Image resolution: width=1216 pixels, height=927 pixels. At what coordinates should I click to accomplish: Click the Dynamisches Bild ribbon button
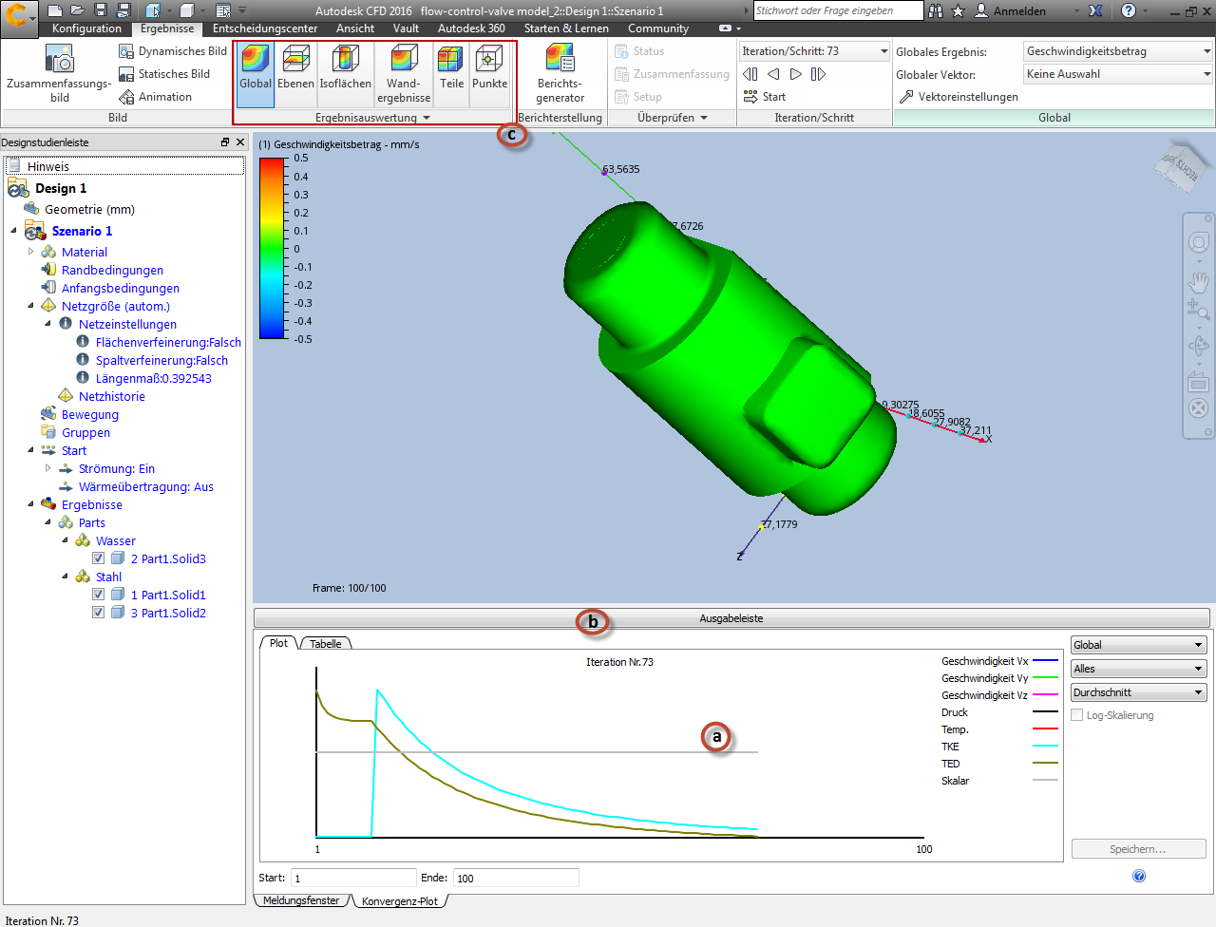pos(173,51)
